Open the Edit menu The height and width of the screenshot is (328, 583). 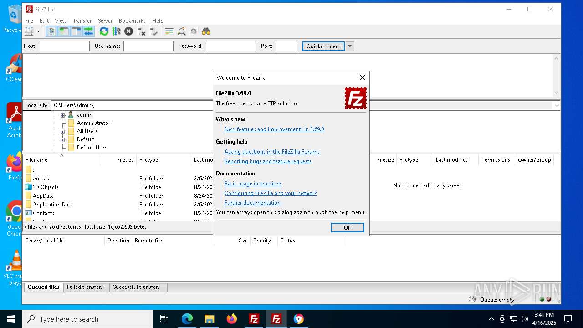coord(44,21)
